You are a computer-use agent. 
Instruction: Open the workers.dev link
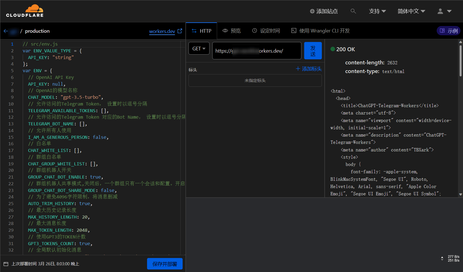(x=162, y=31)
